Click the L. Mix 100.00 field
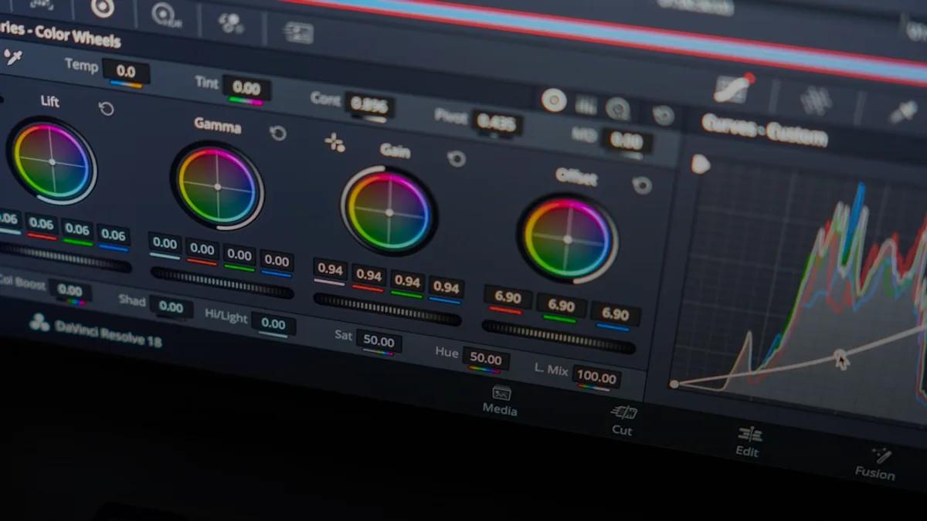Image resolution: width=927 pixels, height=521 pixels. pos(597,377)
